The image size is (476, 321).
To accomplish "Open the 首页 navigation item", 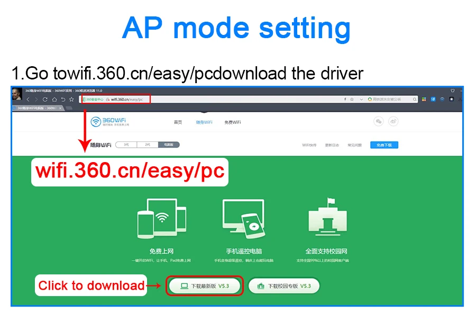I will click(x=178, y=122).
